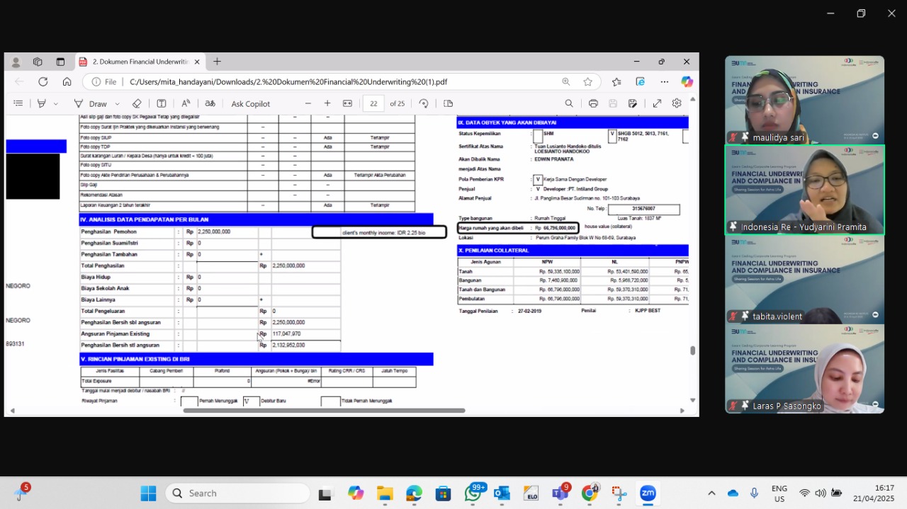Screen dimensions: 907x509
Task: Click the Rotate page icon
Action: [x=424, y=103]
